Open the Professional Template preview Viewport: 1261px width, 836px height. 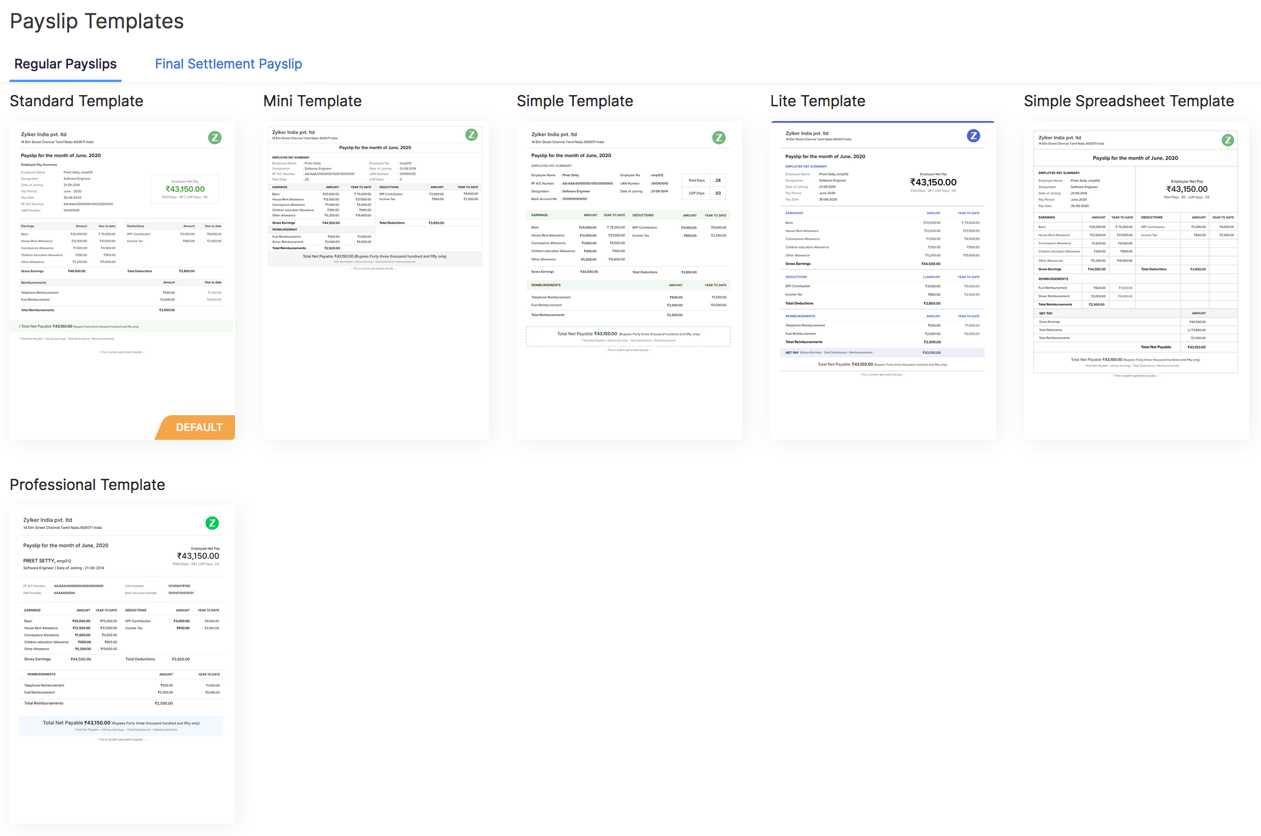[121, 661]
